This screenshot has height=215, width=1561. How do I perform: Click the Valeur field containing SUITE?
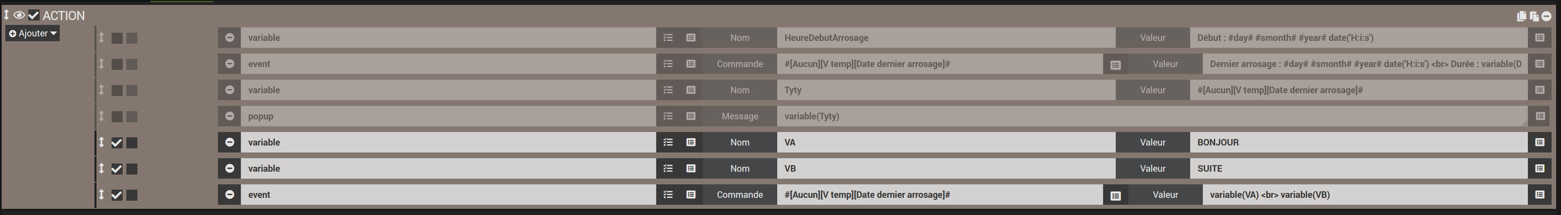point(1357,168)
